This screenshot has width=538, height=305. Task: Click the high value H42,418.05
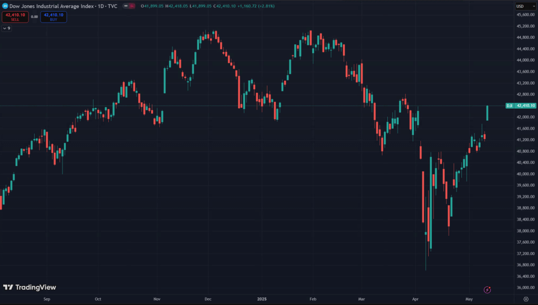177,6
